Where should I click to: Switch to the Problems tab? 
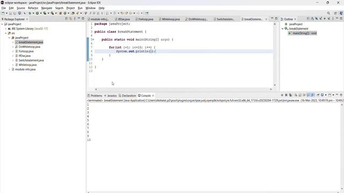tap(95, 95)
